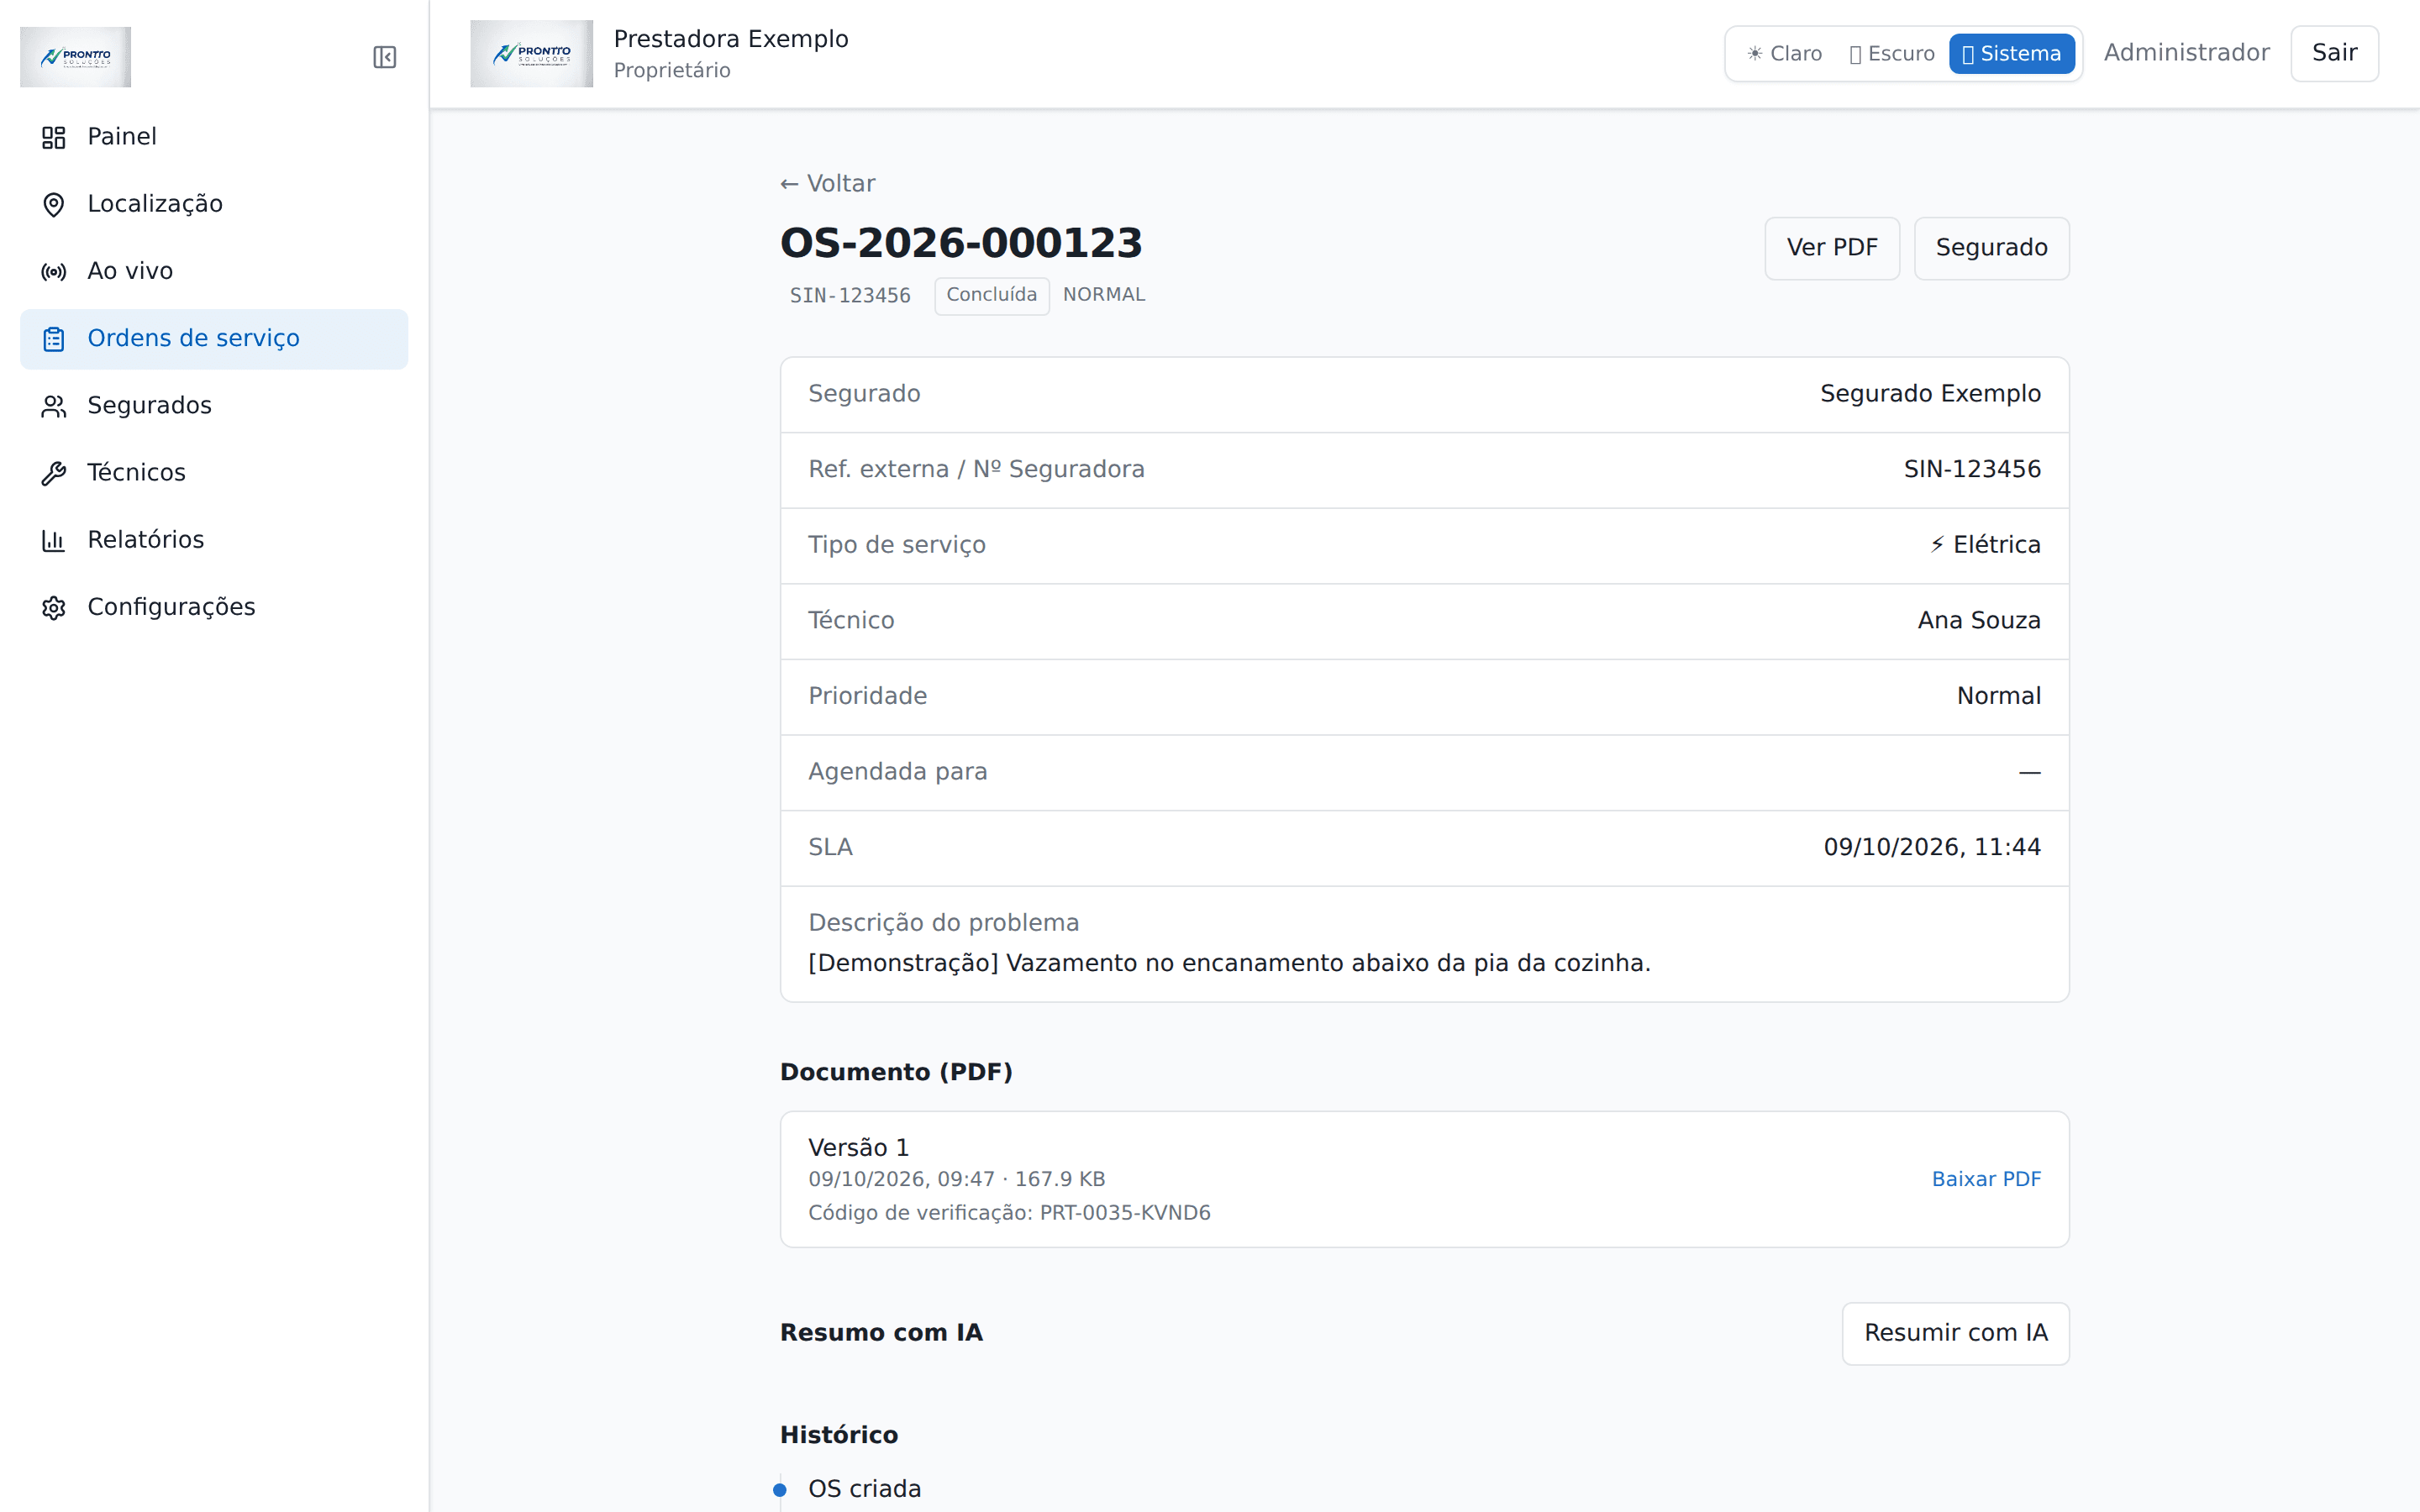
Task: Open Painel from the sidebar
Action: coord(214,137)
